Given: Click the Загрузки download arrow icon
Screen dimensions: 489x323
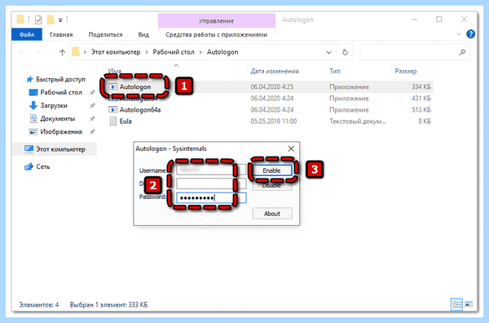Looking at the screenshot, I should [x=33, y=105].
